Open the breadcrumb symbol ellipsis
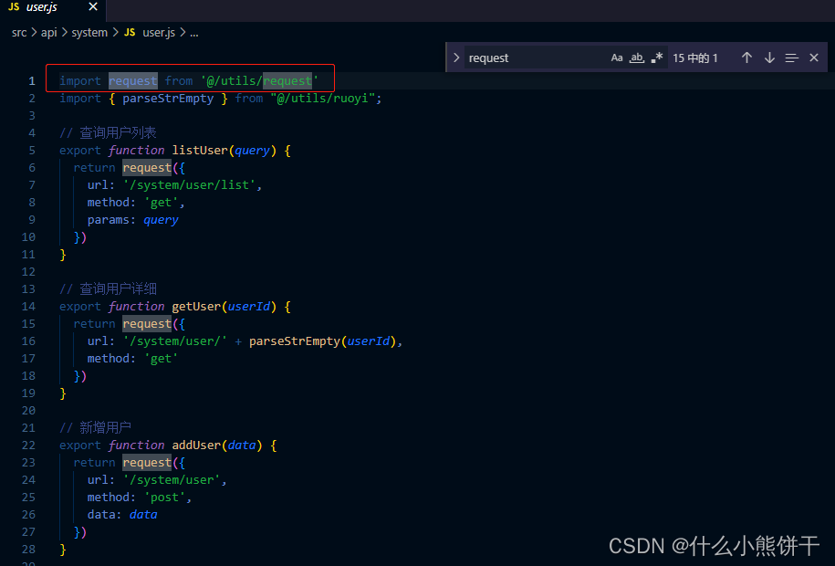The image size is (835, 566). point(193,33)
